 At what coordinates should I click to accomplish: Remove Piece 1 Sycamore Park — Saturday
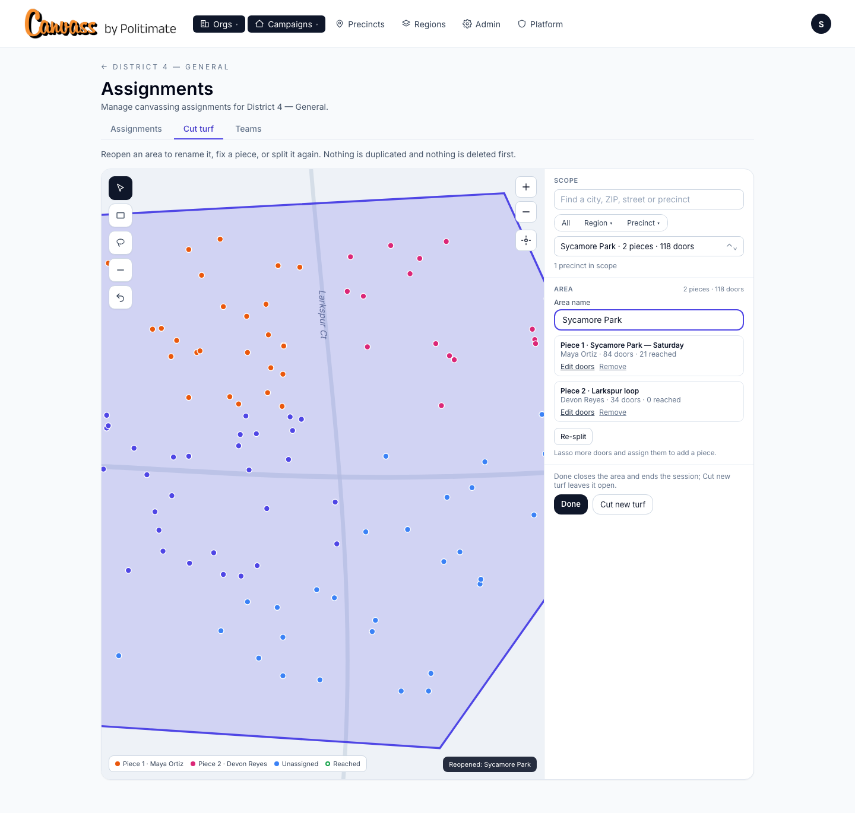pyautogui.click(x=613, y=367)
